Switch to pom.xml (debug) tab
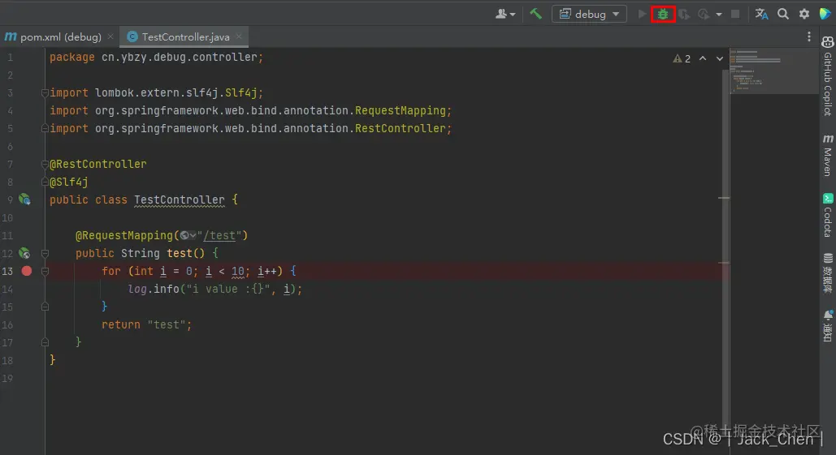 pyautogui.click(x=53, y=36)
